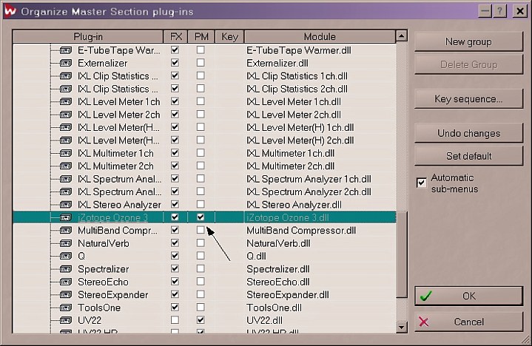Select IXL Stereo Analyzer.dll module text

tap(294, 205)
